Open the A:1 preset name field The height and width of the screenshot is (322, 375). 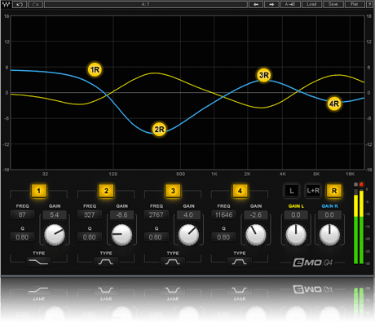pos(146,4)
